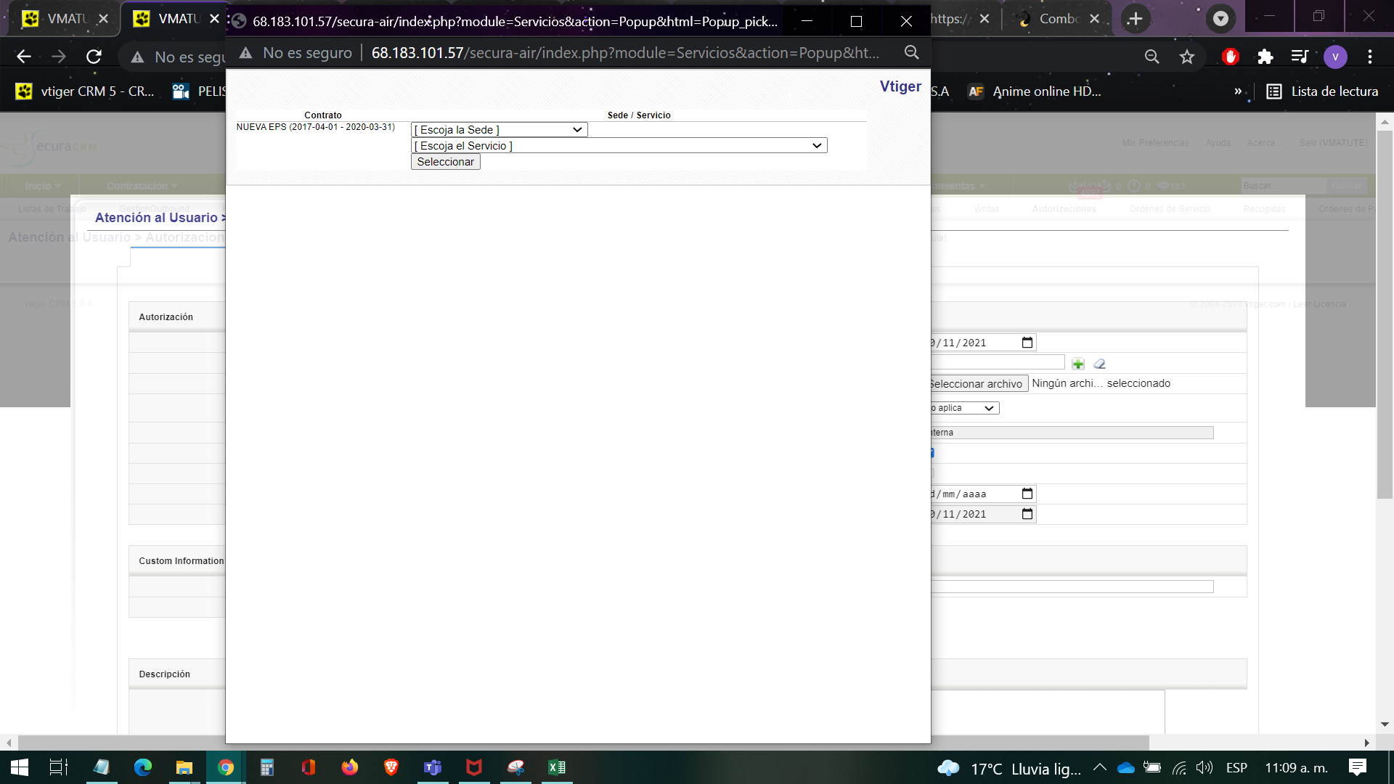Reload the main browser page

tap(94, 57)
